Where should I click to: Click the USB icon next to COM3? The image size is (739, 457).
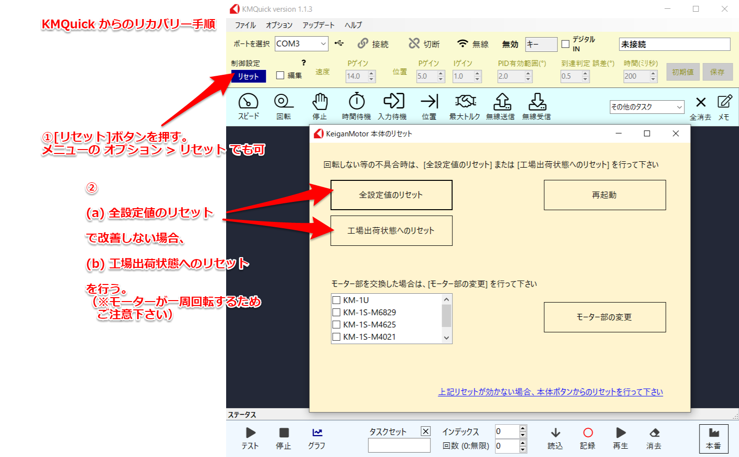pos(339,44)
